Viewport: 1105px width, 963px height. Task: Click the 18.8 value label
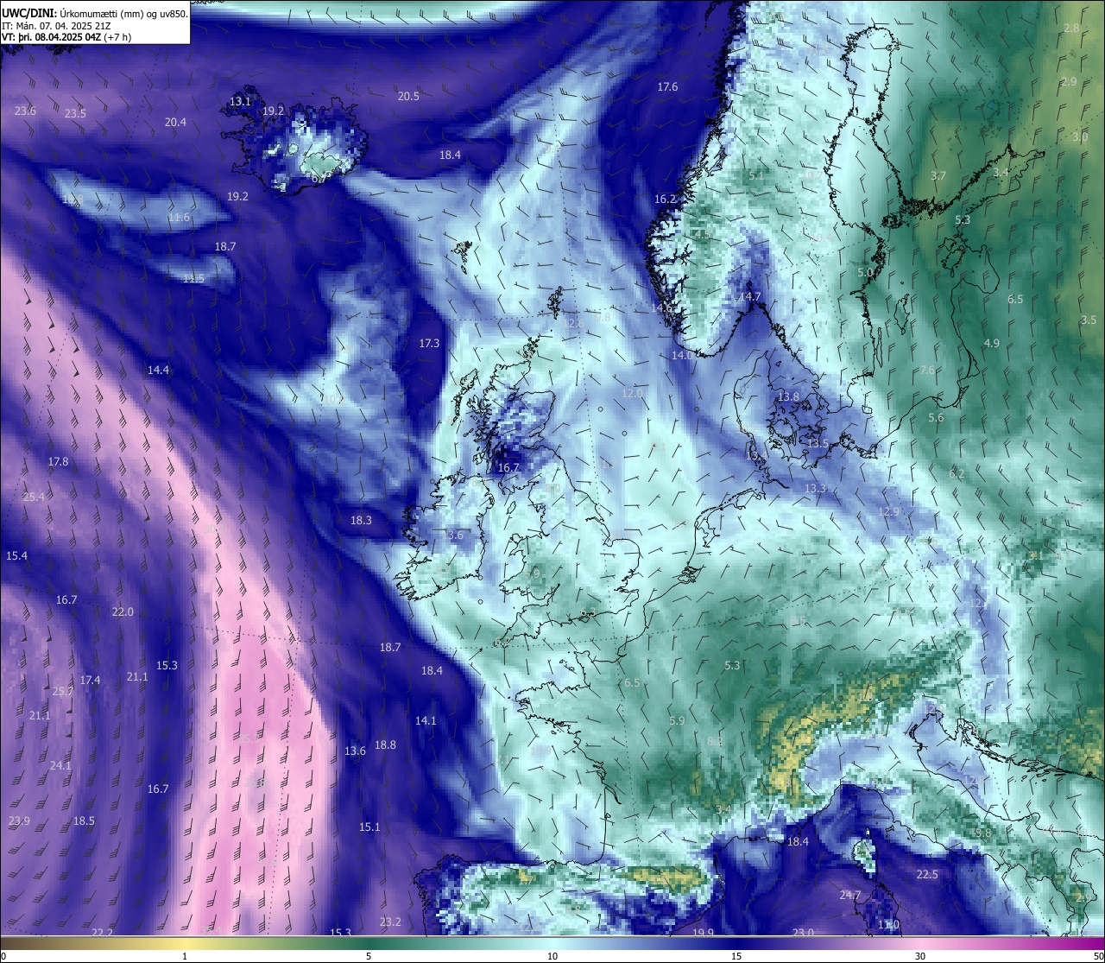pos(385,745)
